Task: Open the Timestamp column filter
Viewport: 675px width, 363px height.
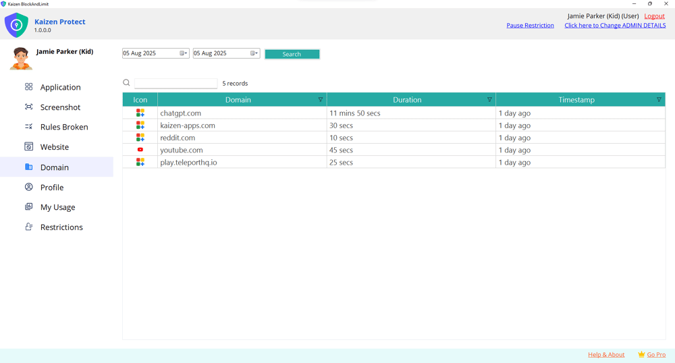Action: click(x=659, y=100)
